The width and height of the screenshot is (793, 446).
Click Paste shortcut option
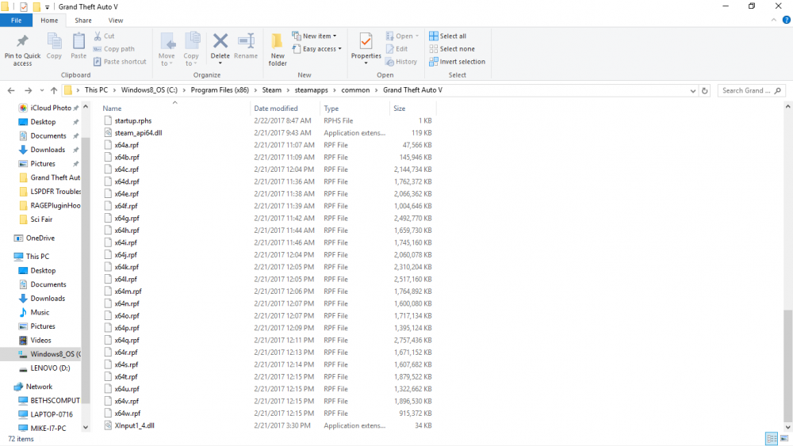(x=120, y=62)
